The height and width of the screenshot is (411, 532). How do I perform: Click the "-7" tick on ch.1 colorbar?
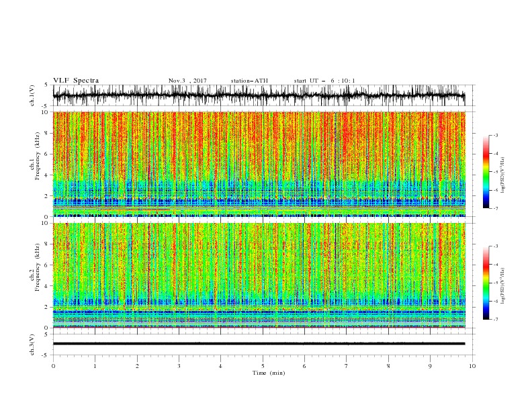(x=495, y=208)
